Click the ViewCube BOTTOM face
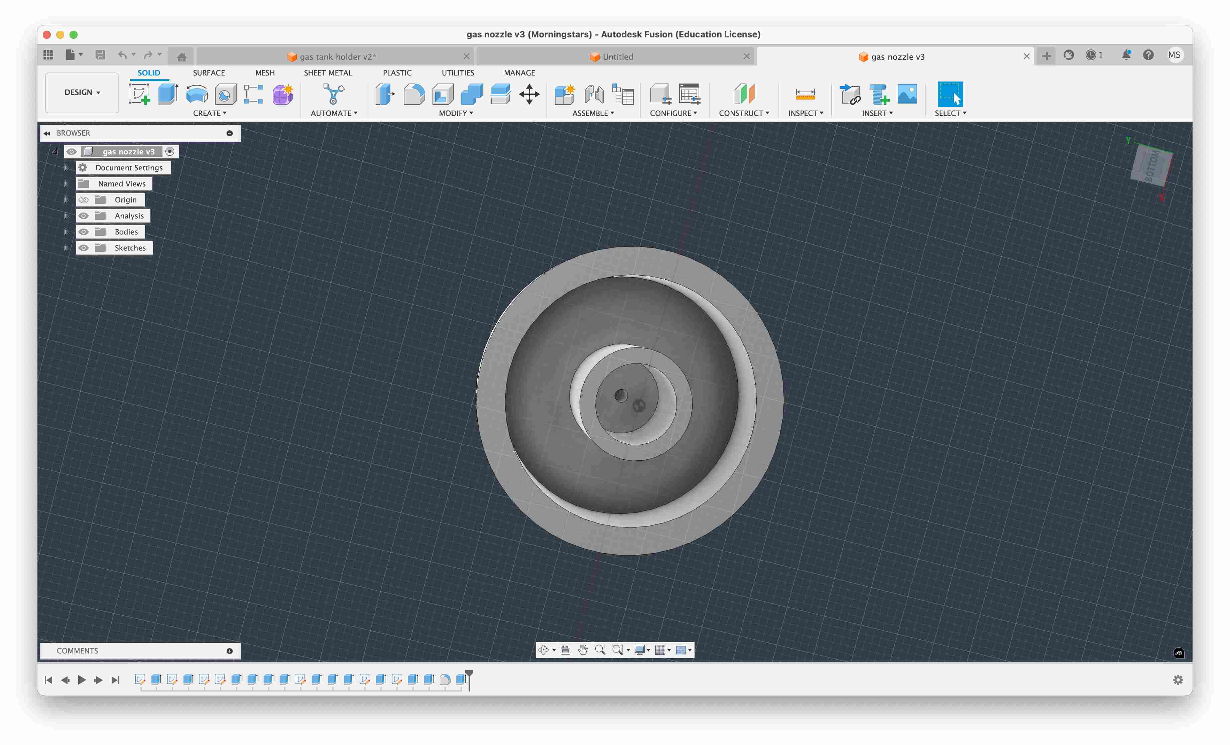 (x=1152, y=166)
